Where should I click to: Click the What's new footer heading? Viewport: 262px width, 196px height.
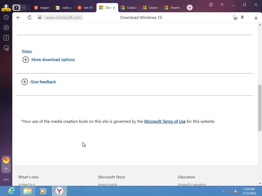[x=28, y=177]
